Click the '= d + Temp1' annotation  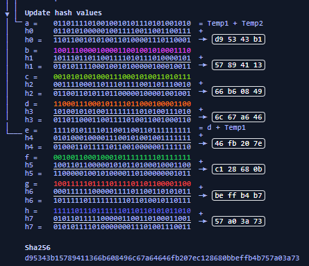click(x=222, y=128)
